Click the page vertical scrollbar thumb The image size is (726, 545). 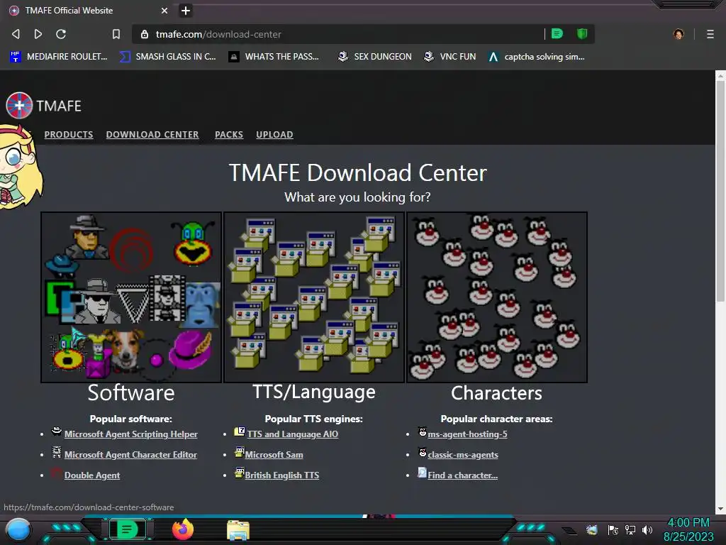(720, 190)
